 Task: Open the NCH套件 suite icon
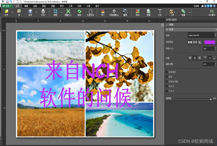pyautogui.click(x=212, y=13)
